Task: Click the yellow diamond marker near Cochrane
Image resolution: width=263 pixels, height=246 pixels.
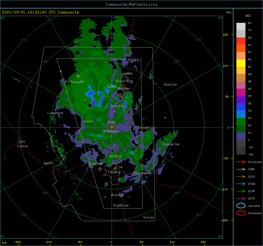Action: [100, 169]
